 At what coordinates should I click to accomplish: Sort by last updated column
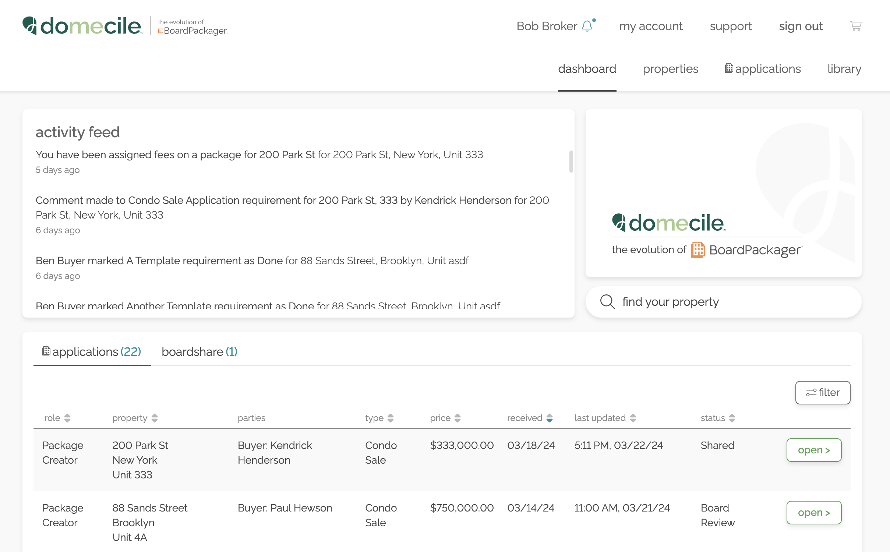click(x=633, y=418)
